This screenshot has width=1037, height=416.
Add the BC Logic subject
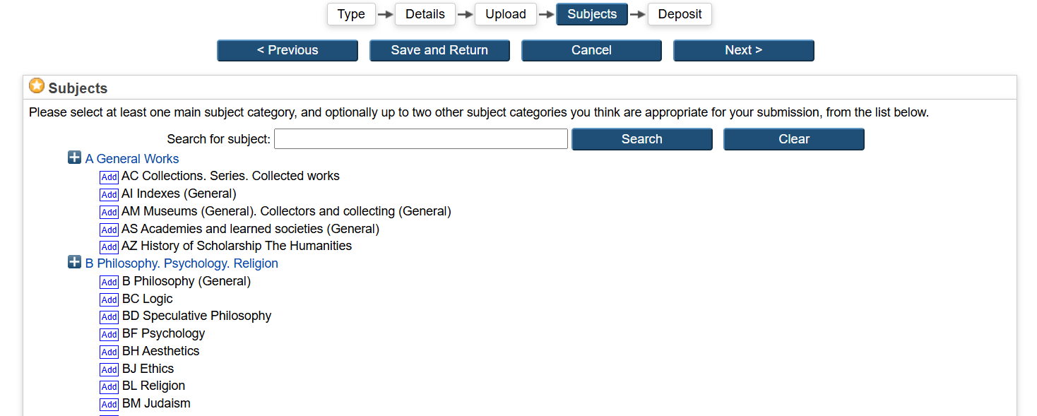coord(109,299)
